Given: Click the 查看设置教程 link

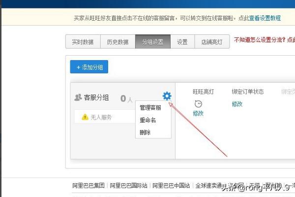Looking at the screenshot, I should (265, 18).
